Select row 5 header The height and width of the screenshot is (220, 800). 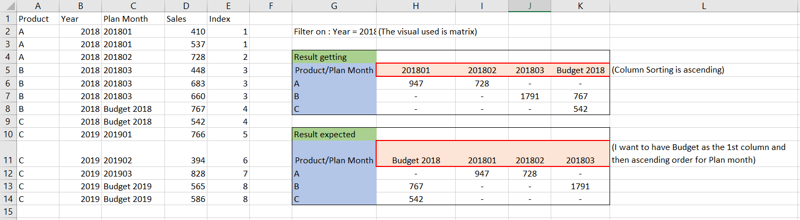click(8, 70)
